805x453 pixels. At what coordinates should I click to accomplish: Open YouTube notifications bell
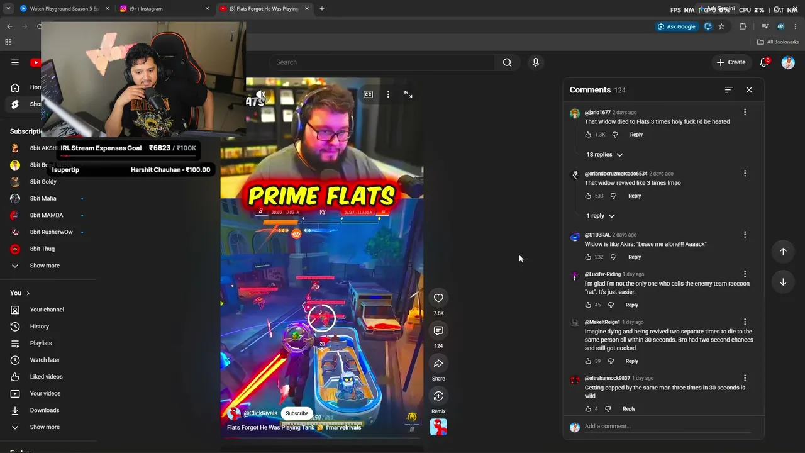[764, 62]
